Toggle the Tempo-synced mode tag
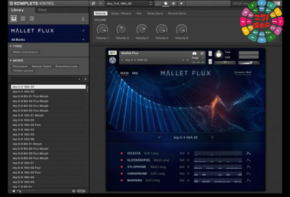Viewport: 290px width, 197px height. tap(23, 71)
